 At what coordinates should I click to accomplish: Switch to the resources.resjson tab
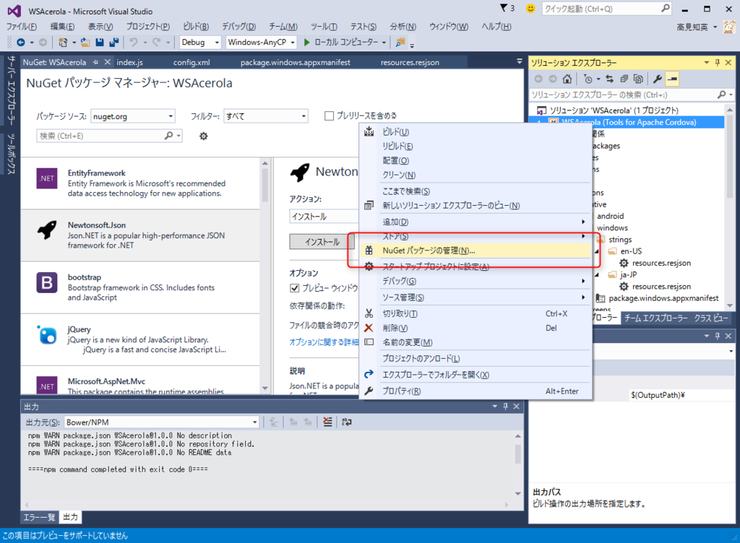click(410, 62)
